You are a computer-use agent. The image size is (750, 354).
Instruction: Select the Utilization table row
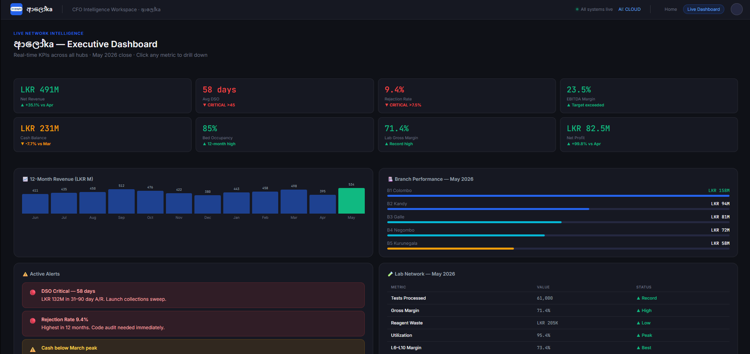pos(558,335)
